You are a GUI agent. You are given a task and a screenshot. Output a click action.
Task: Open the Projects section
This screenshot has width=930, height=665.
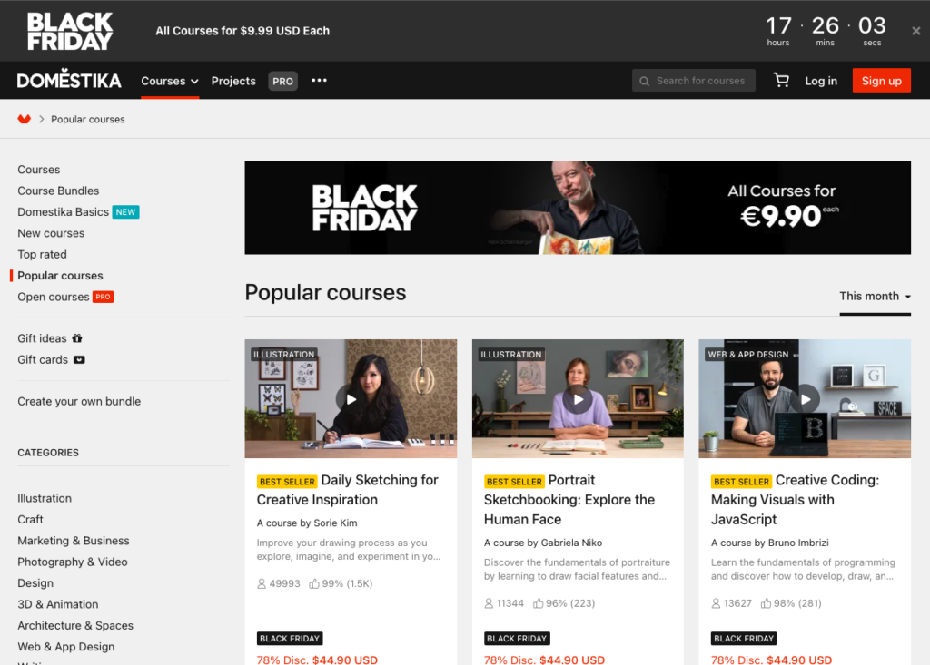[x=233, y=82]
